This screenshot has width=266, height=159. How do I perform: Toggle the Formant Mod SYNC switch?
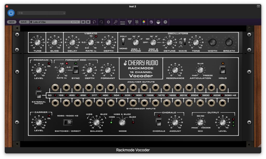(x=75, y=70)
